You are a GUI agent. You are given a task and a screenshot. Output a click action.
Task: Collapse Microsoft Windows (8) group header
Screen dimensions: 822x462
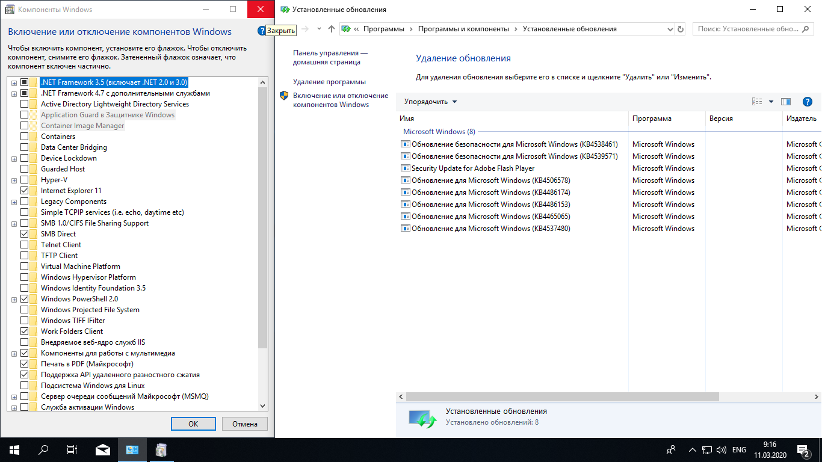(439, 131)
